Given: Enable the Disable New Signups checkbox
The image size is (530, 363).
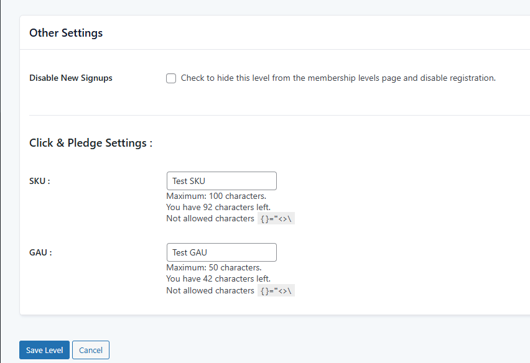Looking at the screenshot, I should 171,78.
